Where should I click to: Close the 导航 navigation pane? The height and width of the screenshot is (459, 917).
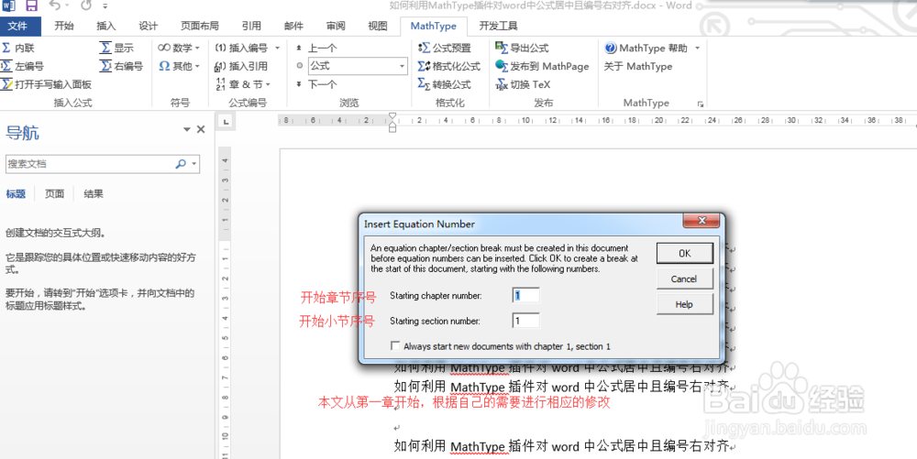pyautogui.click(x=201, y=130)
